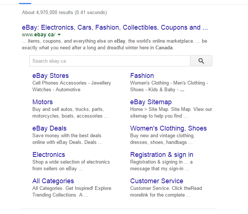
Task: Click 'Registration & signing in ... a' description text
Action: (161, 162)
